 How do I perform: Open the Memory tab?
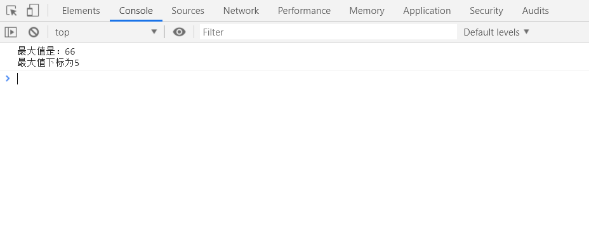point(367,11)
